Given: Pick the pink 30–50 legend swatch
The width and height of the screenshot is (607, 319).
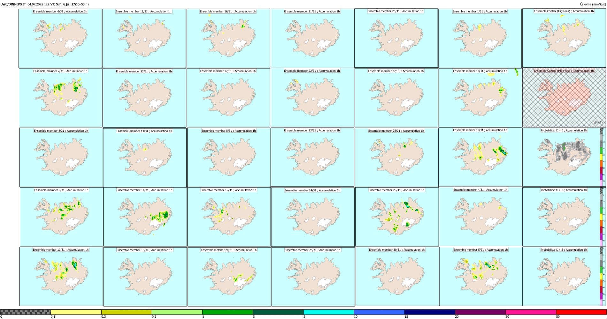Looking at the screenshot, I should (531, 312).
